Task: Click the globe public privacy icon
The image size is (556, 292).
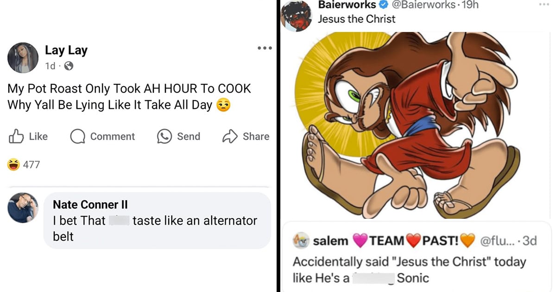Action: point(69,66)
